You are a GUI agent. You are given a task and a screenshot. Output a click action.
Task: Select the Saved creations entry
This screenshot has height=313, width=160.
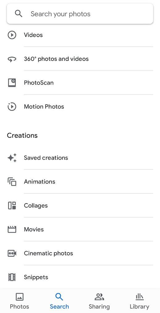tap(80, 158)
